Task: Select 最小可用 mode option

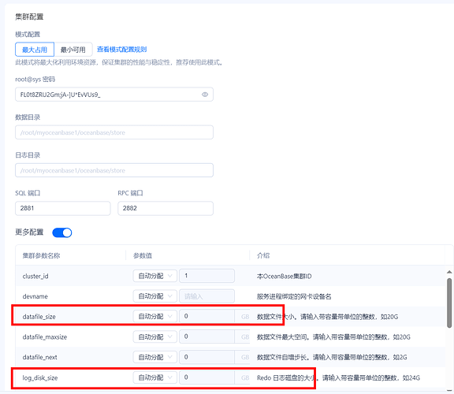Action: click(73, 50)
